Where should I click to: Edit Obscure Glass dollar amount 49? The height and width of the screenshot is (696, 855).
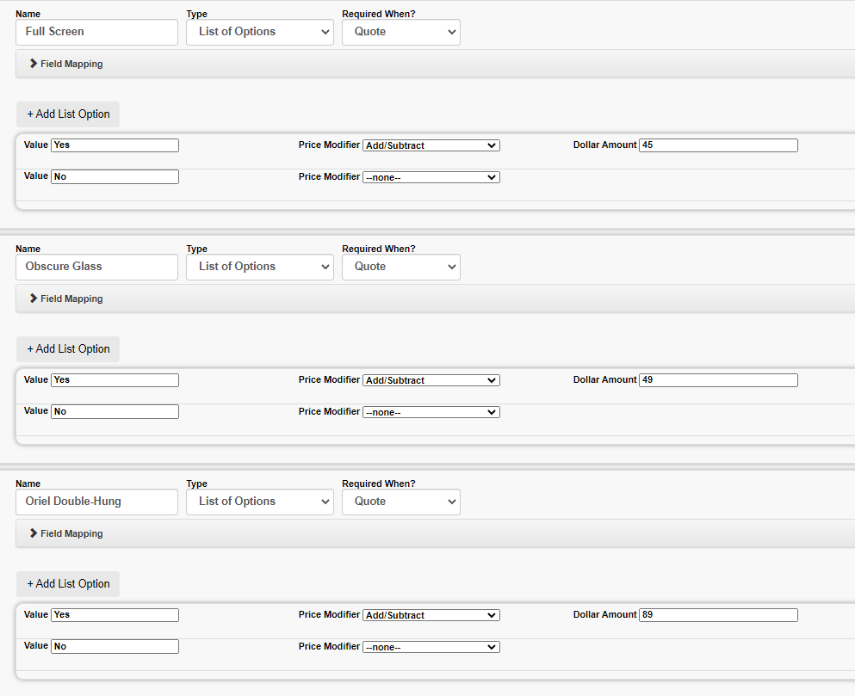(718, 380)
